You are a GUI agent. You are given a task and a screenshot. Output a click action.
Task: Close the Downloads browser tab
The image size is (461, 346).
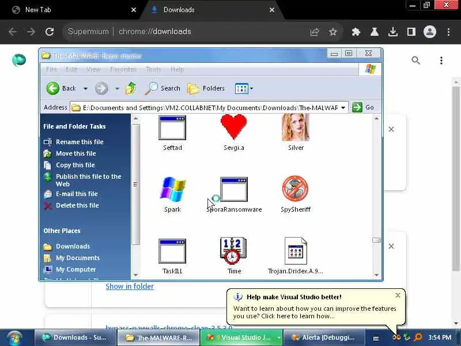[x=272, y=10]
